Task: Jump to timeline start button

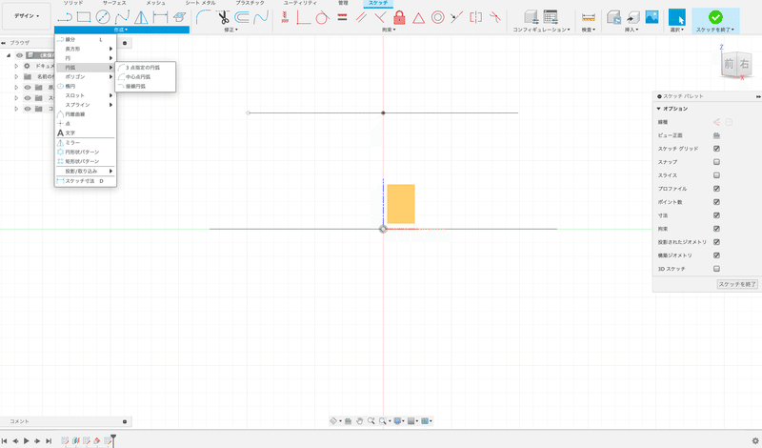Action: click(5, 440)
